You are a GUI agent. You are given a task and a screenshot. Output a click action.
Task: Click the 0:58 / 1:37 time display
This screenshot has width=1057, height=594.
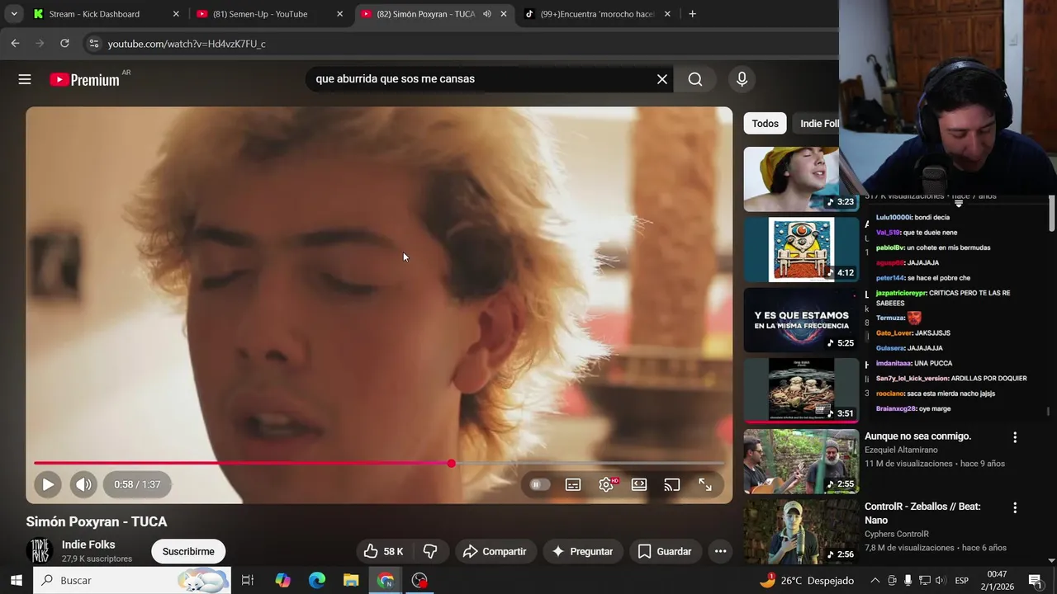click(137, 484)
